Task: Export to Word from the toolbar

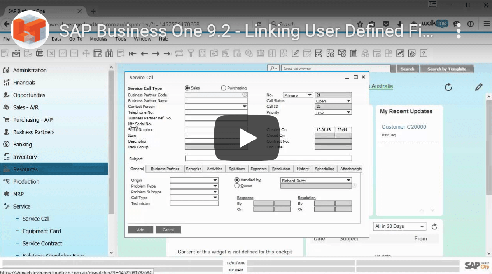Action: (x=63, y=53)
